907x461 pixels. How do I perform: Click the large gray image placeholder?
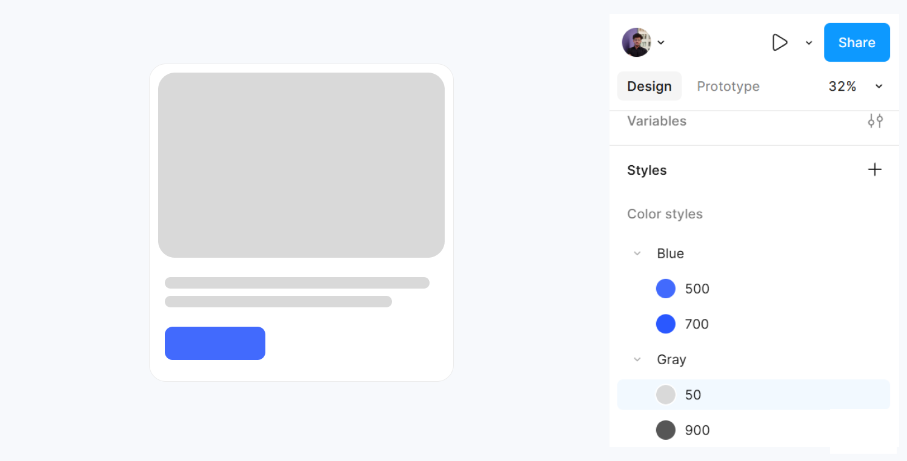[x=301, y=165]
